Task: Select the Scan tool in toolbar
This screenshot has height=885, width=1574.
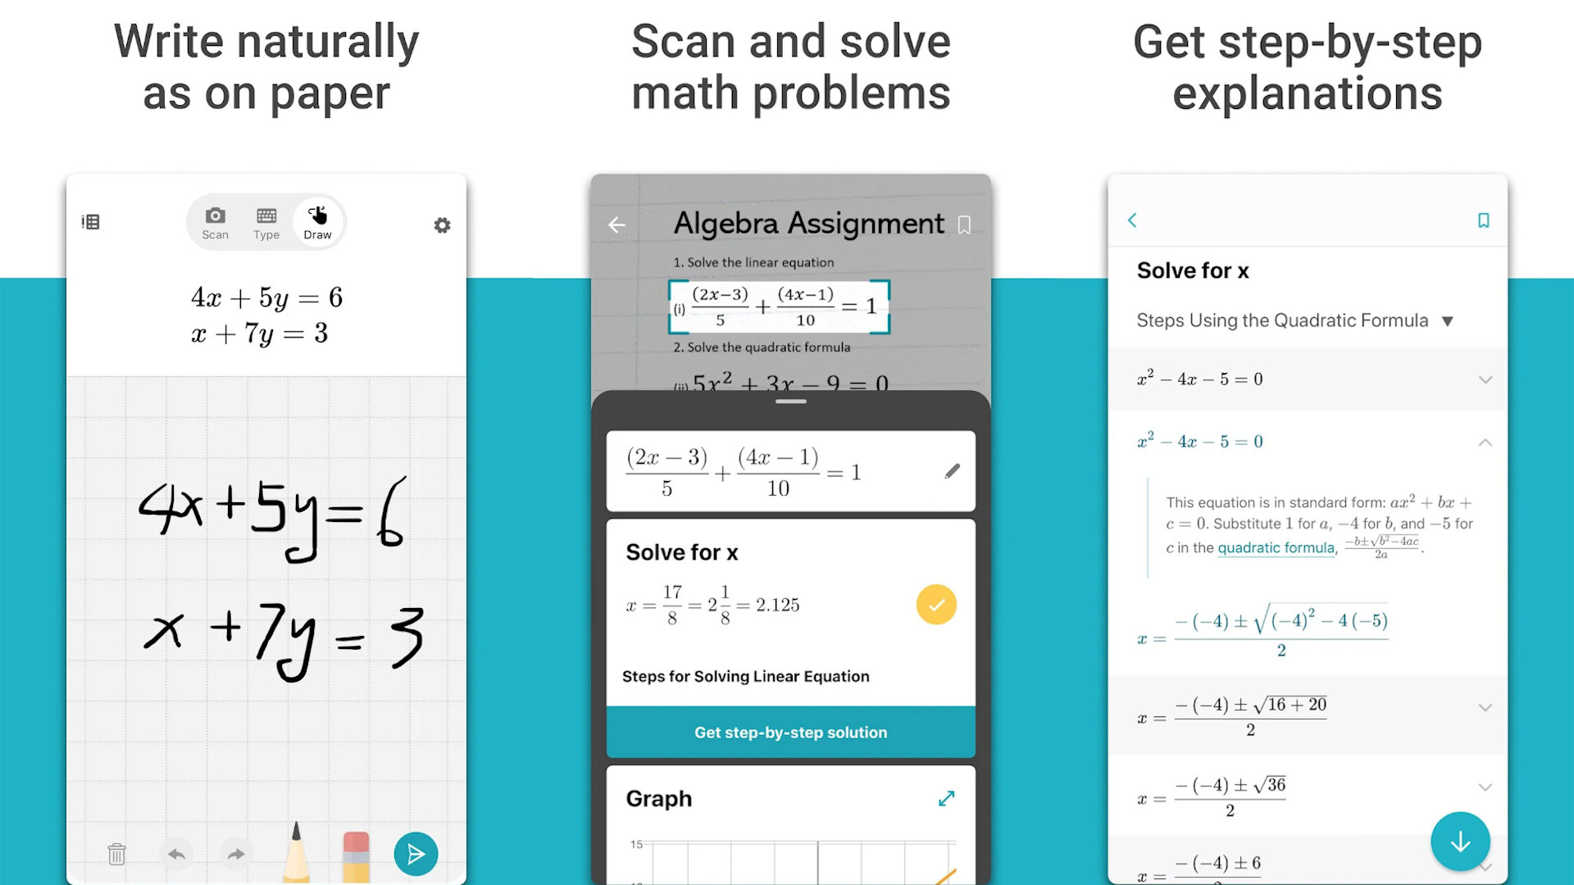Action: point(213,220)
